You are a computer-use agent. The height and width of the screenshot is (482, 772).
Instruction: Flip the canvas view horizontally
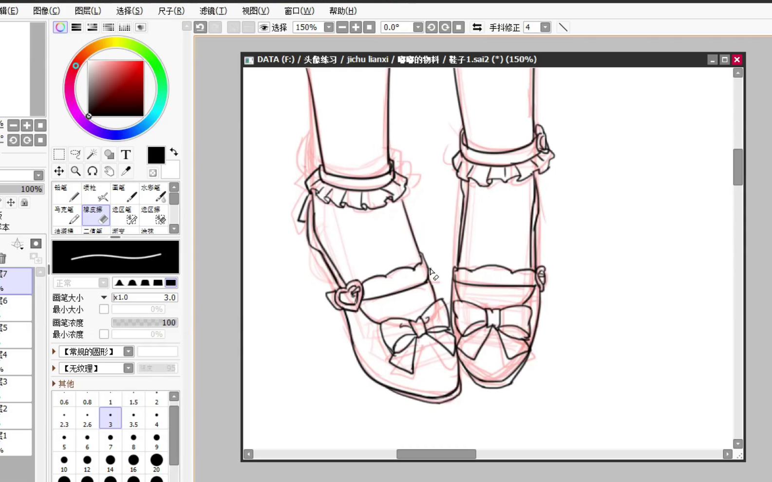point(477,27)
